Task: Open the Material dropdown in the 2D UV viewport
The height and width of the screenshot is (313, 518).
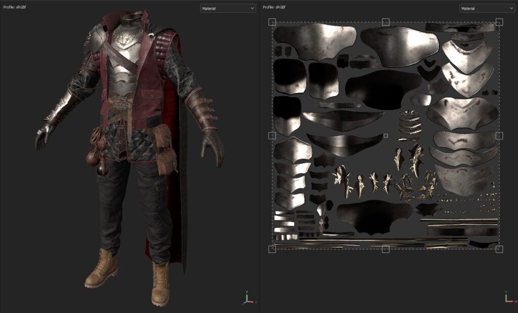Action: coord(487,8)
